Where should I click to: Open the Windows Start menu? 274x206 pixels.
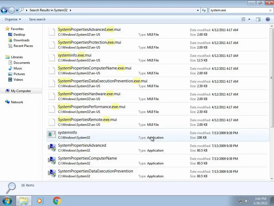7,201
